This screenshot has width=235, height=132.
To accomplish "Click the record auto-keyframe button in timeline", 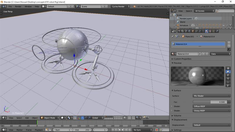I will [157, 130].
